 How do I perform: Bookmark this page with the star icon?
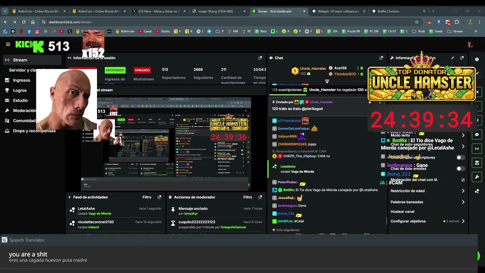(x=417, y=22)
